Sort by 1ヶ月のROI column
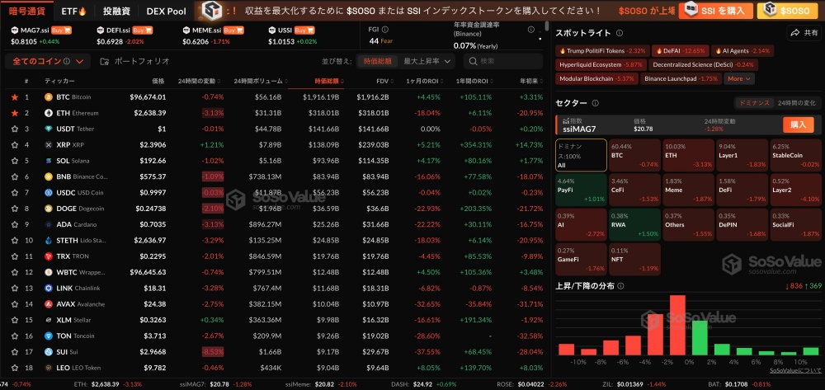This screenshot has height=390, width=825. pyautogui.click(x=423, y=81)
